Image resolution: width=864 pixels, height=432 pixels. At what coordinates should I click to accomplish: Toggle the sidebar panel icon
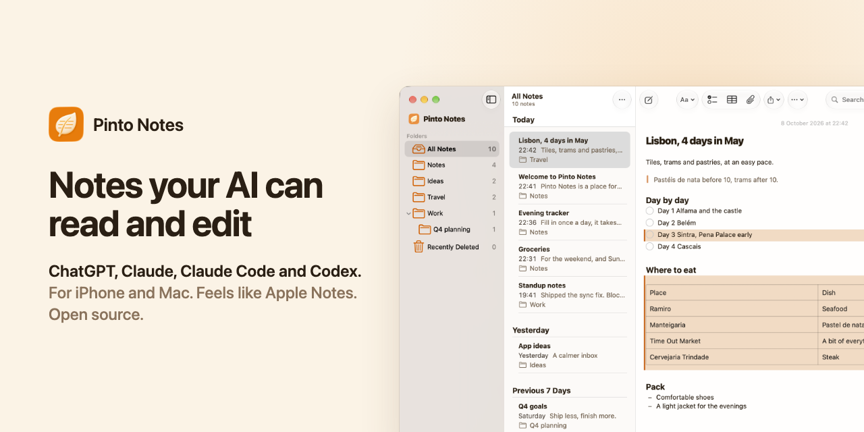click(491, 99)
